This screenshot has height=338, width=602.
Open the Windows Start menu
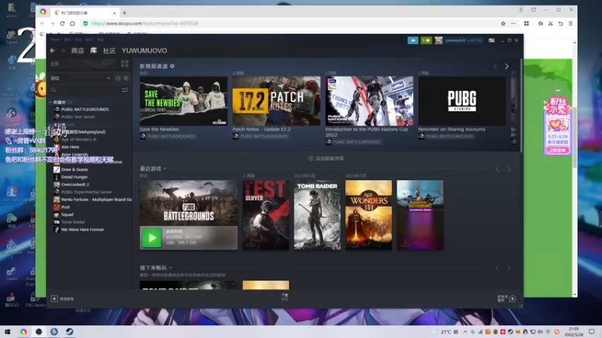click(x=8, y=331)
